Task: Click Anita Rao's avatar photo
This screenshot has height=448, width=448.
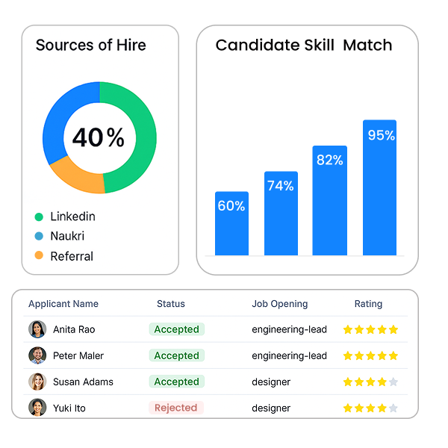Action: pyautogui.click(x=37, y=329)
